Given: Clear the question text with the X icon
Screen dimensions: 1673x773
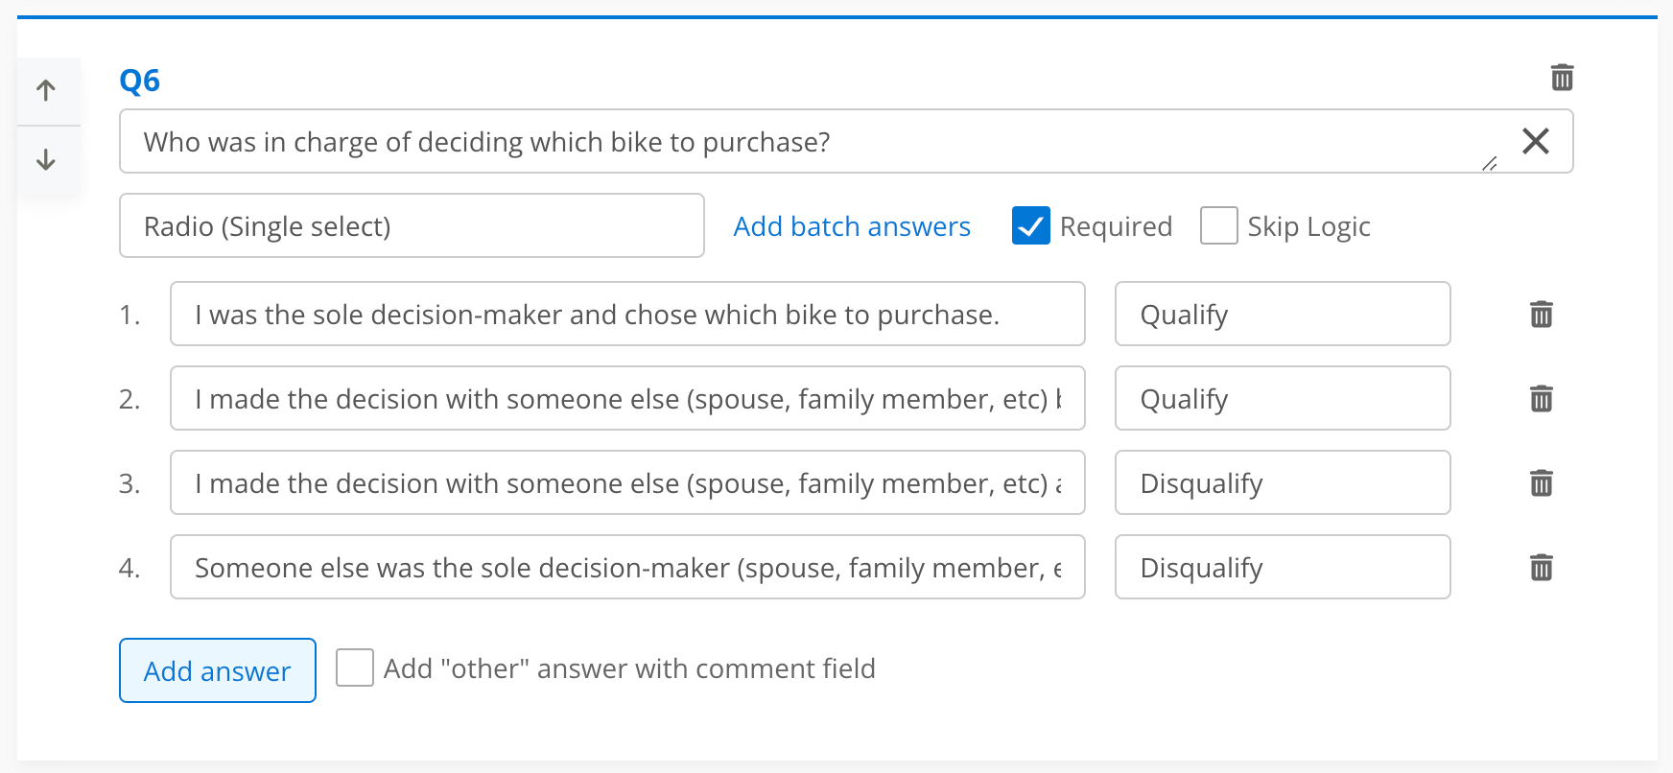Looking at the screenshot, I should click(x=1536, y=141).
